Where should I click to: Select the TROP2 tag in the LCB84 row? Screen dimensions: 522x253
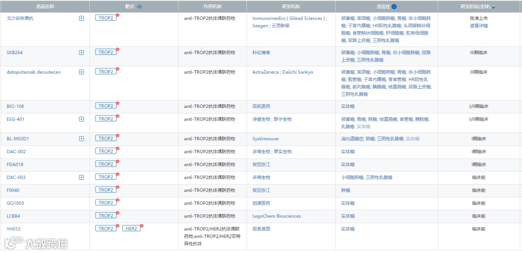click(106, 215)
